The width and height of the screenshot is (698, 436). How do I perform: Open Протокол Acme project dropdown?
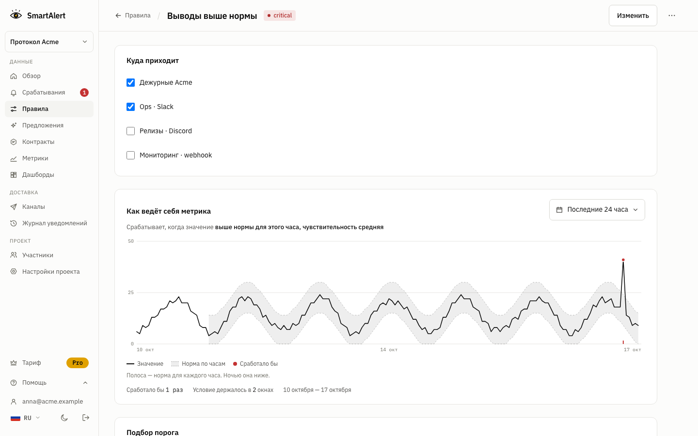pyautogui.click(x=49, y=42)
